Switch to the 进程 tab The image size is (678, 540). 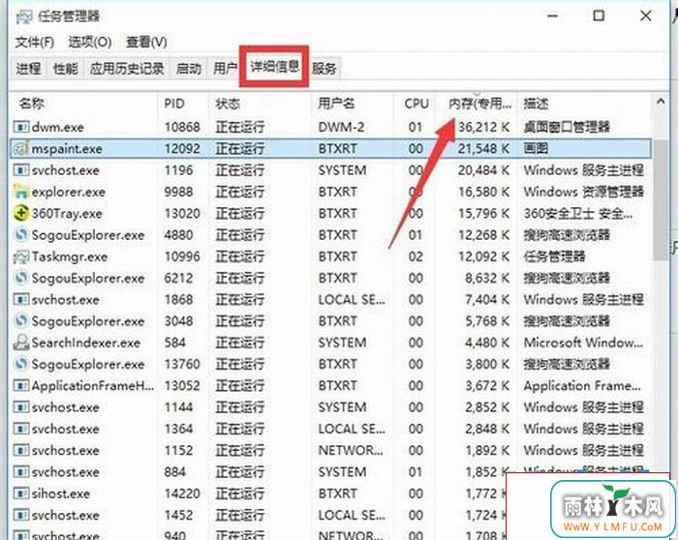28,69
